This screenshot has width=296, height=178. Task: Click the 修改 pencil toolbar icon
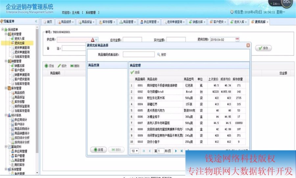point(59,66)
